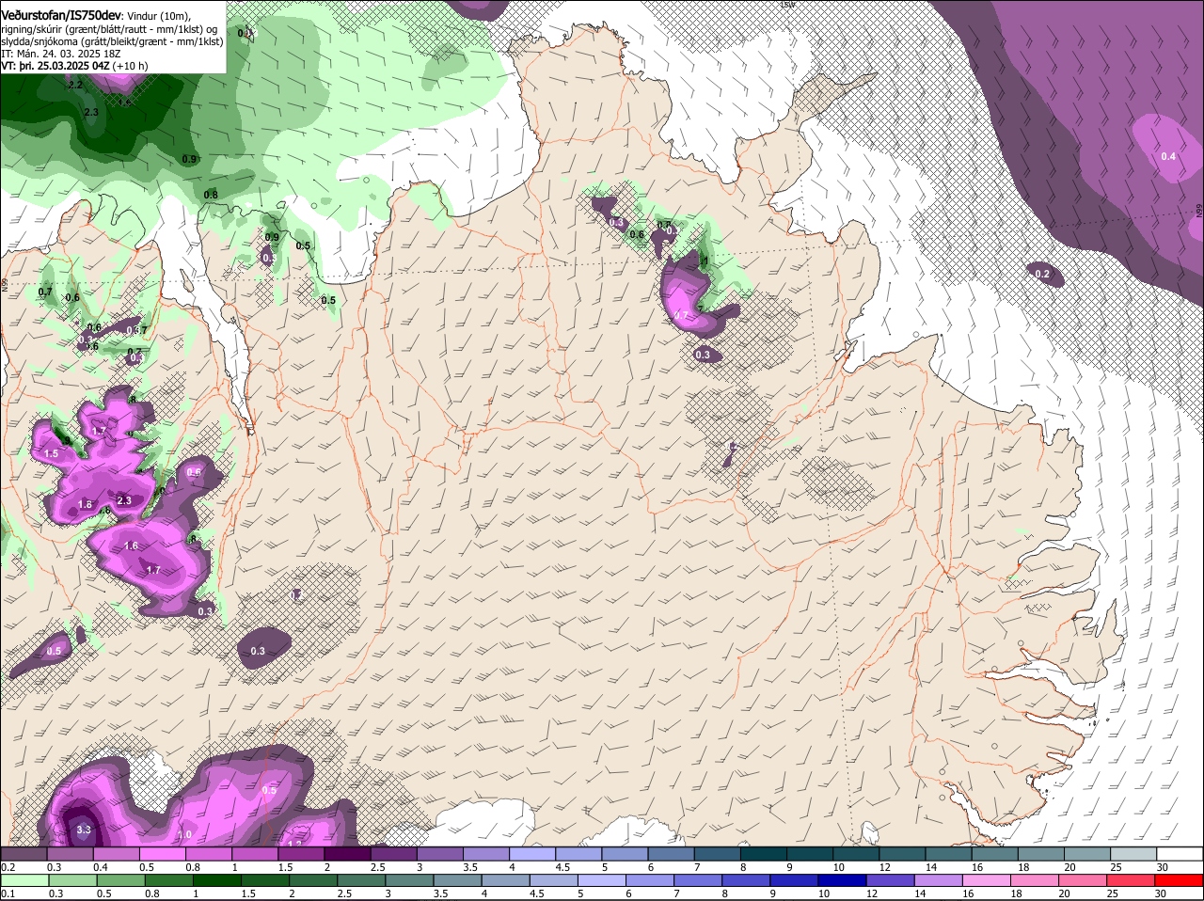Pick the darkest purple snow swatch between 2 and 2.5

347,853
